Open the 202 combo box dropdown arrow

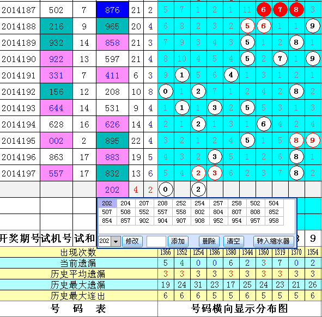(x=116, y=241)
